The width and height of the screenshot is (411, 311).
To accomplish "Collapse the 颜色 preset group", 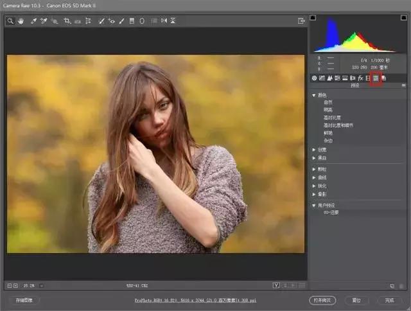I will click(314, 95).
